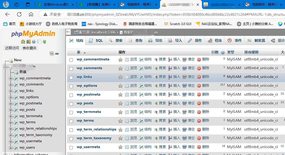Click browse icon in wp_termmeta row
Image resolution: width=285 pixels, height=155 pixels.
coord(127,112)
